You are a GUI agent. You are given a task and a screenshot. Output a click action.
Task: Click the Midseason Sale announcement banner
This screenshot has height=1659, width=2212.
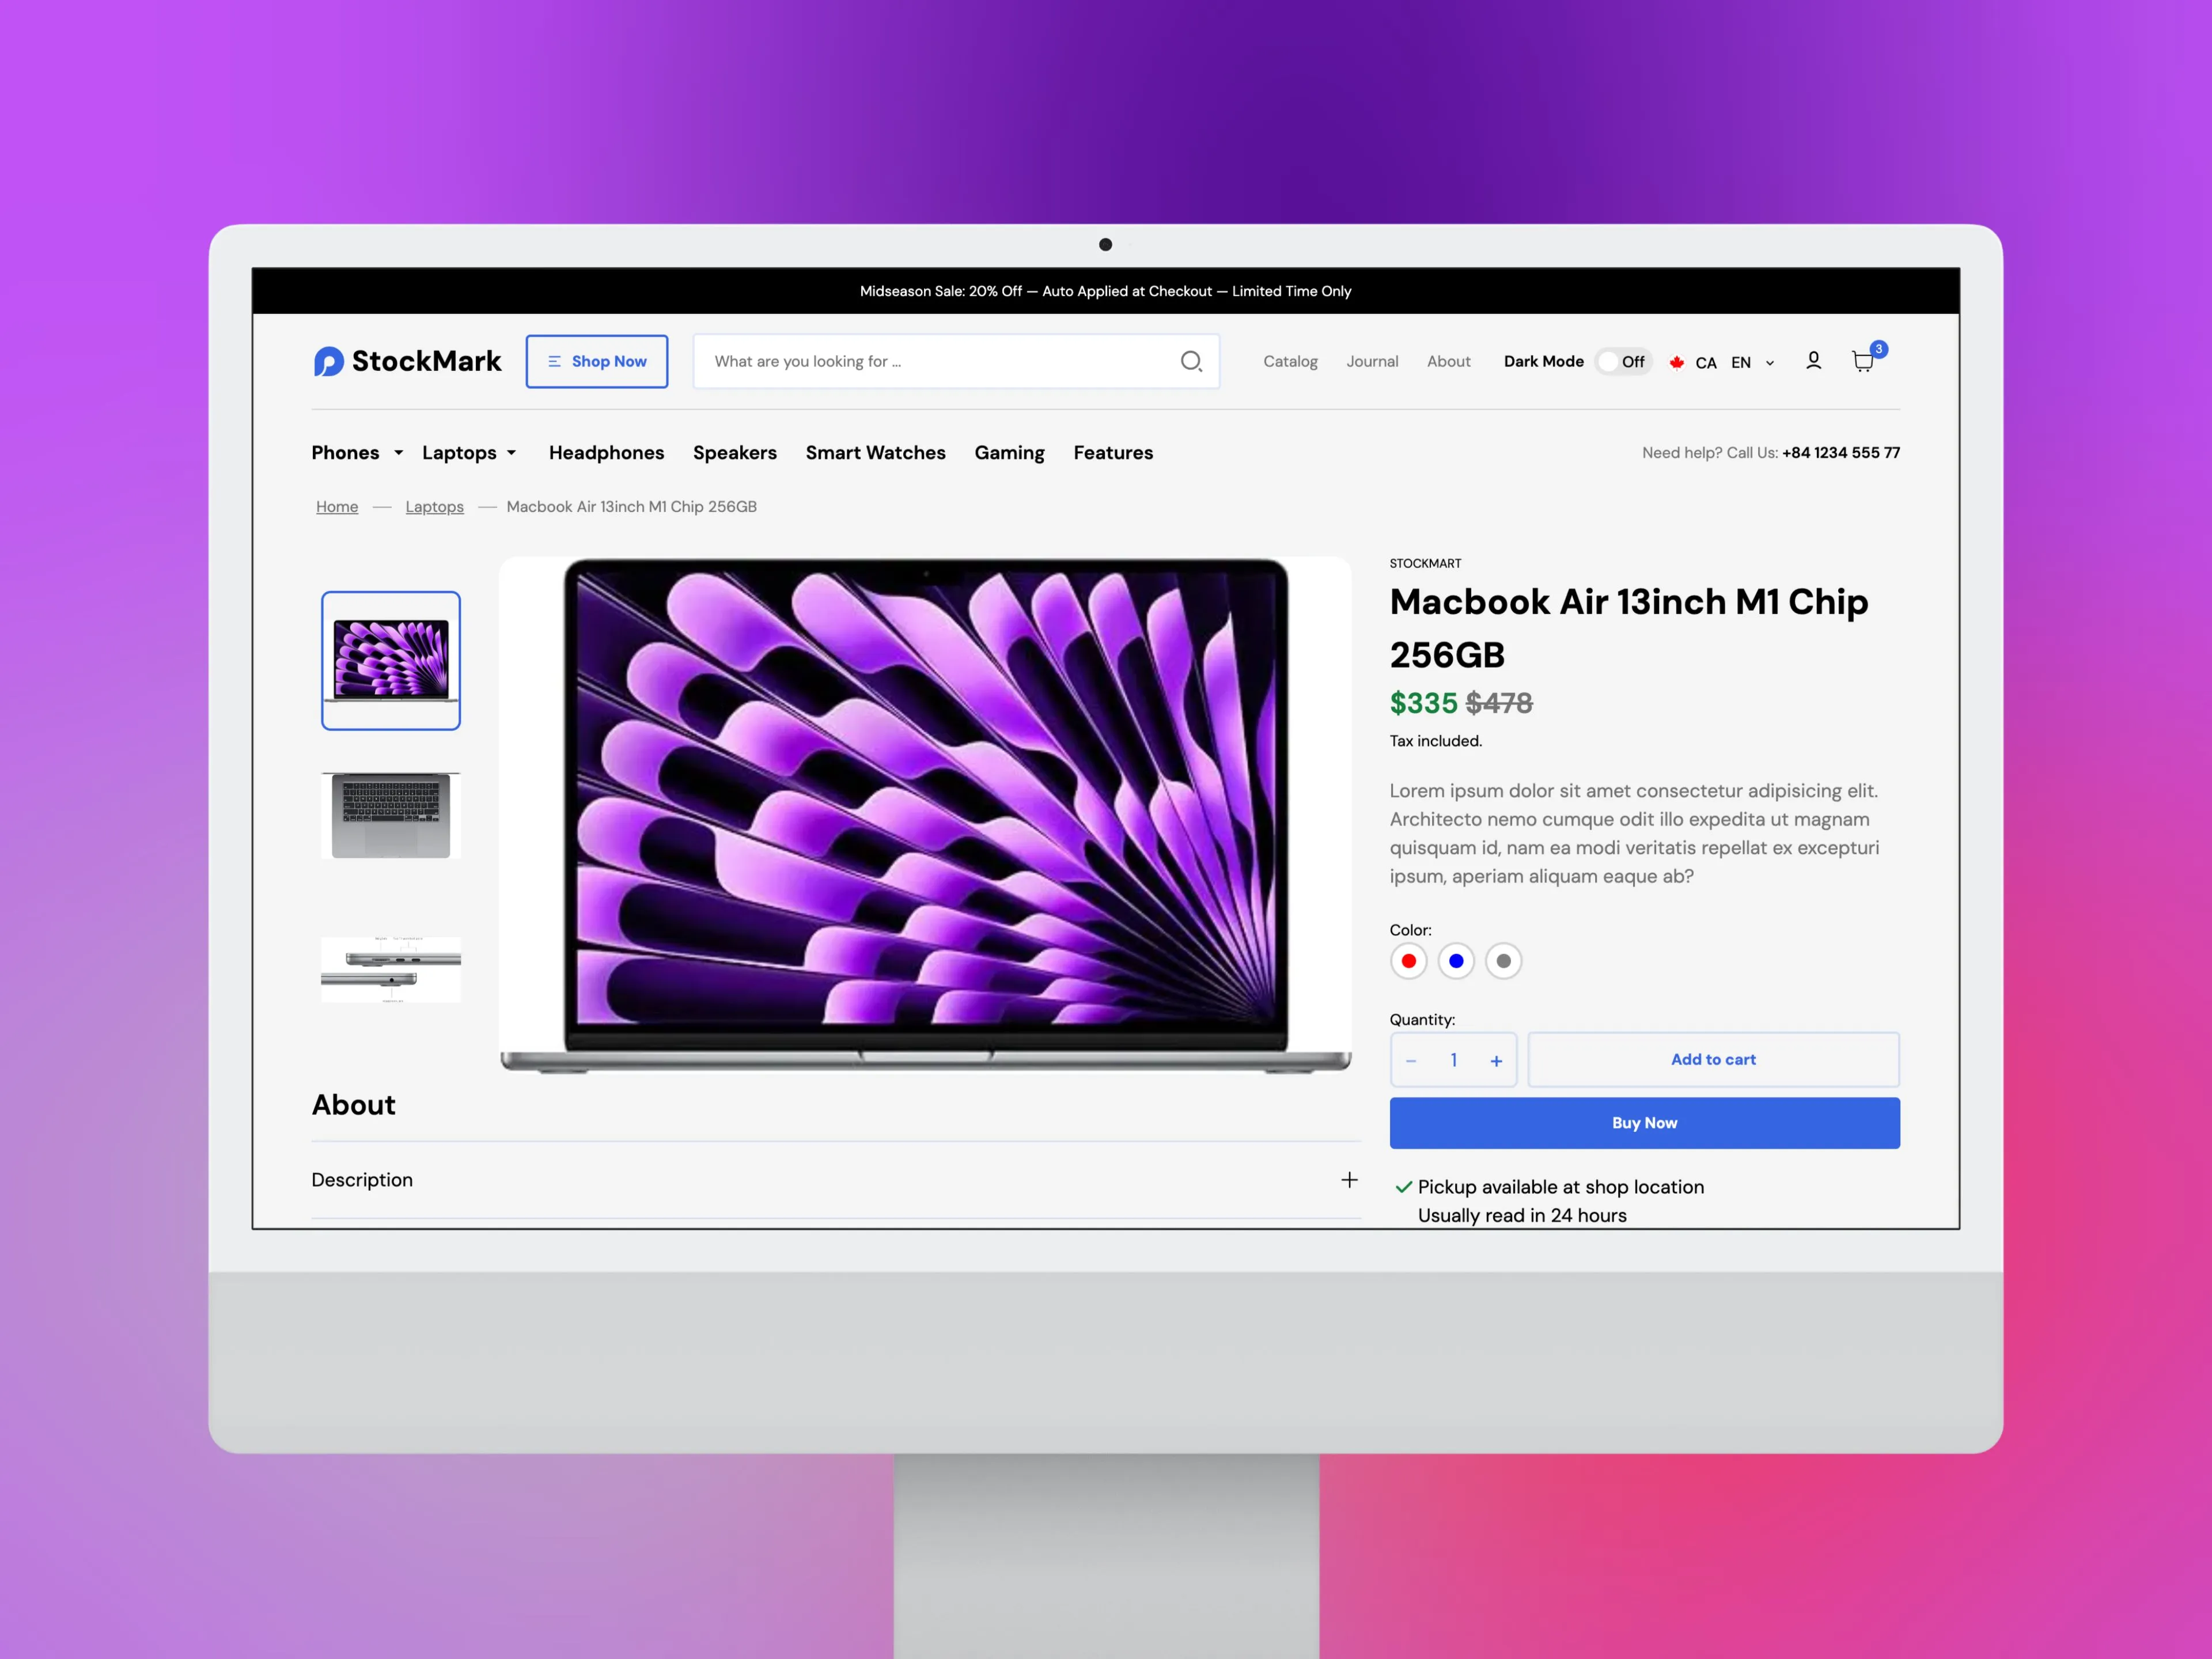(x=1105, y=291)
